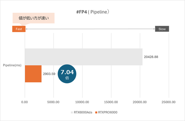
Task: Click the 値が低い方が速い callout
Action: [33, 18]
